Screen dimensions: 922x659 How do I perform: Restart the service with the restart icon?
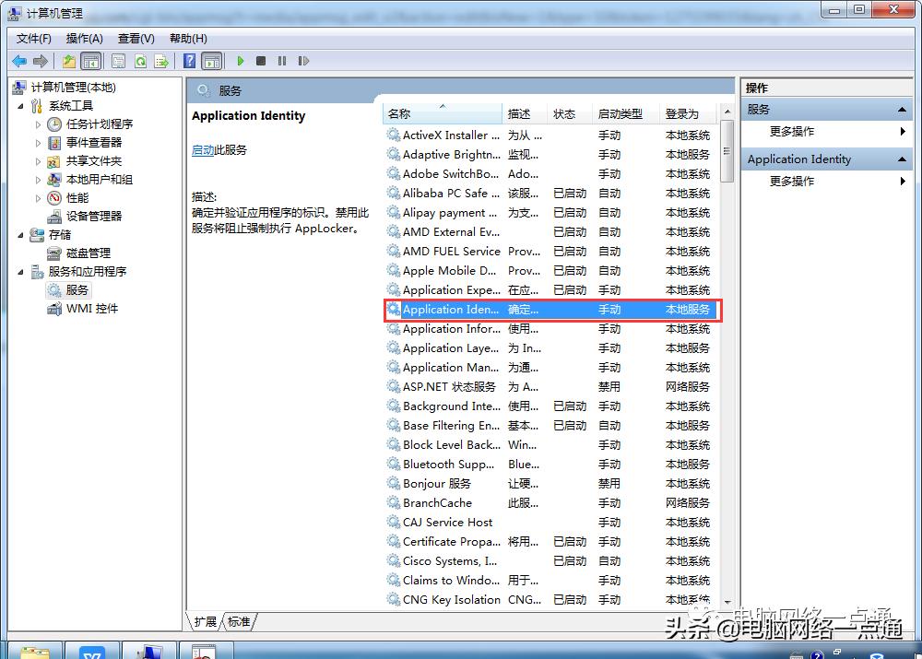pos(303,61)
